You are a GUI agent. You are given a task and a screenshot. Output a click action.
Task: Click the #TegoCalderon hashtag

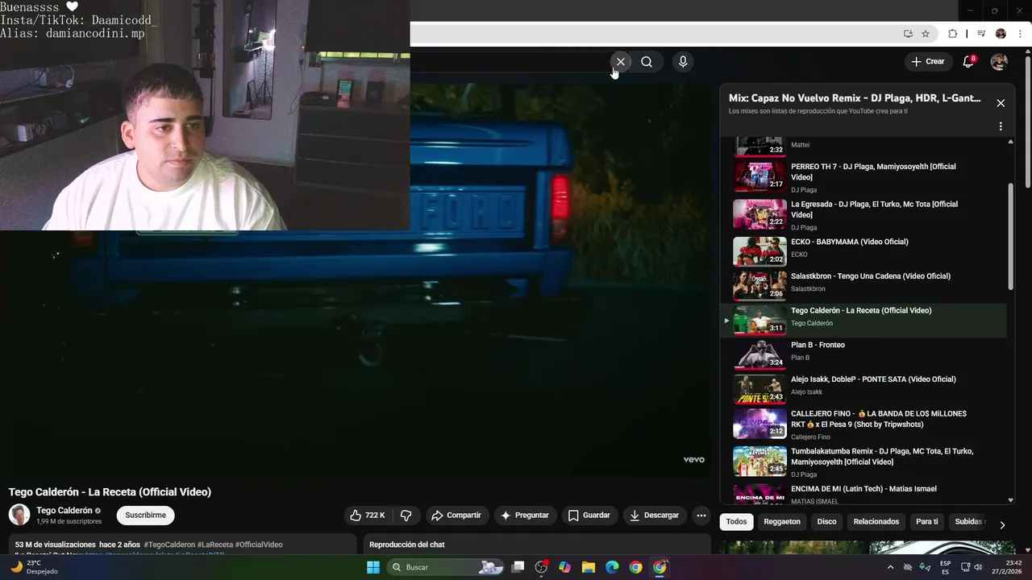point(169,545)
